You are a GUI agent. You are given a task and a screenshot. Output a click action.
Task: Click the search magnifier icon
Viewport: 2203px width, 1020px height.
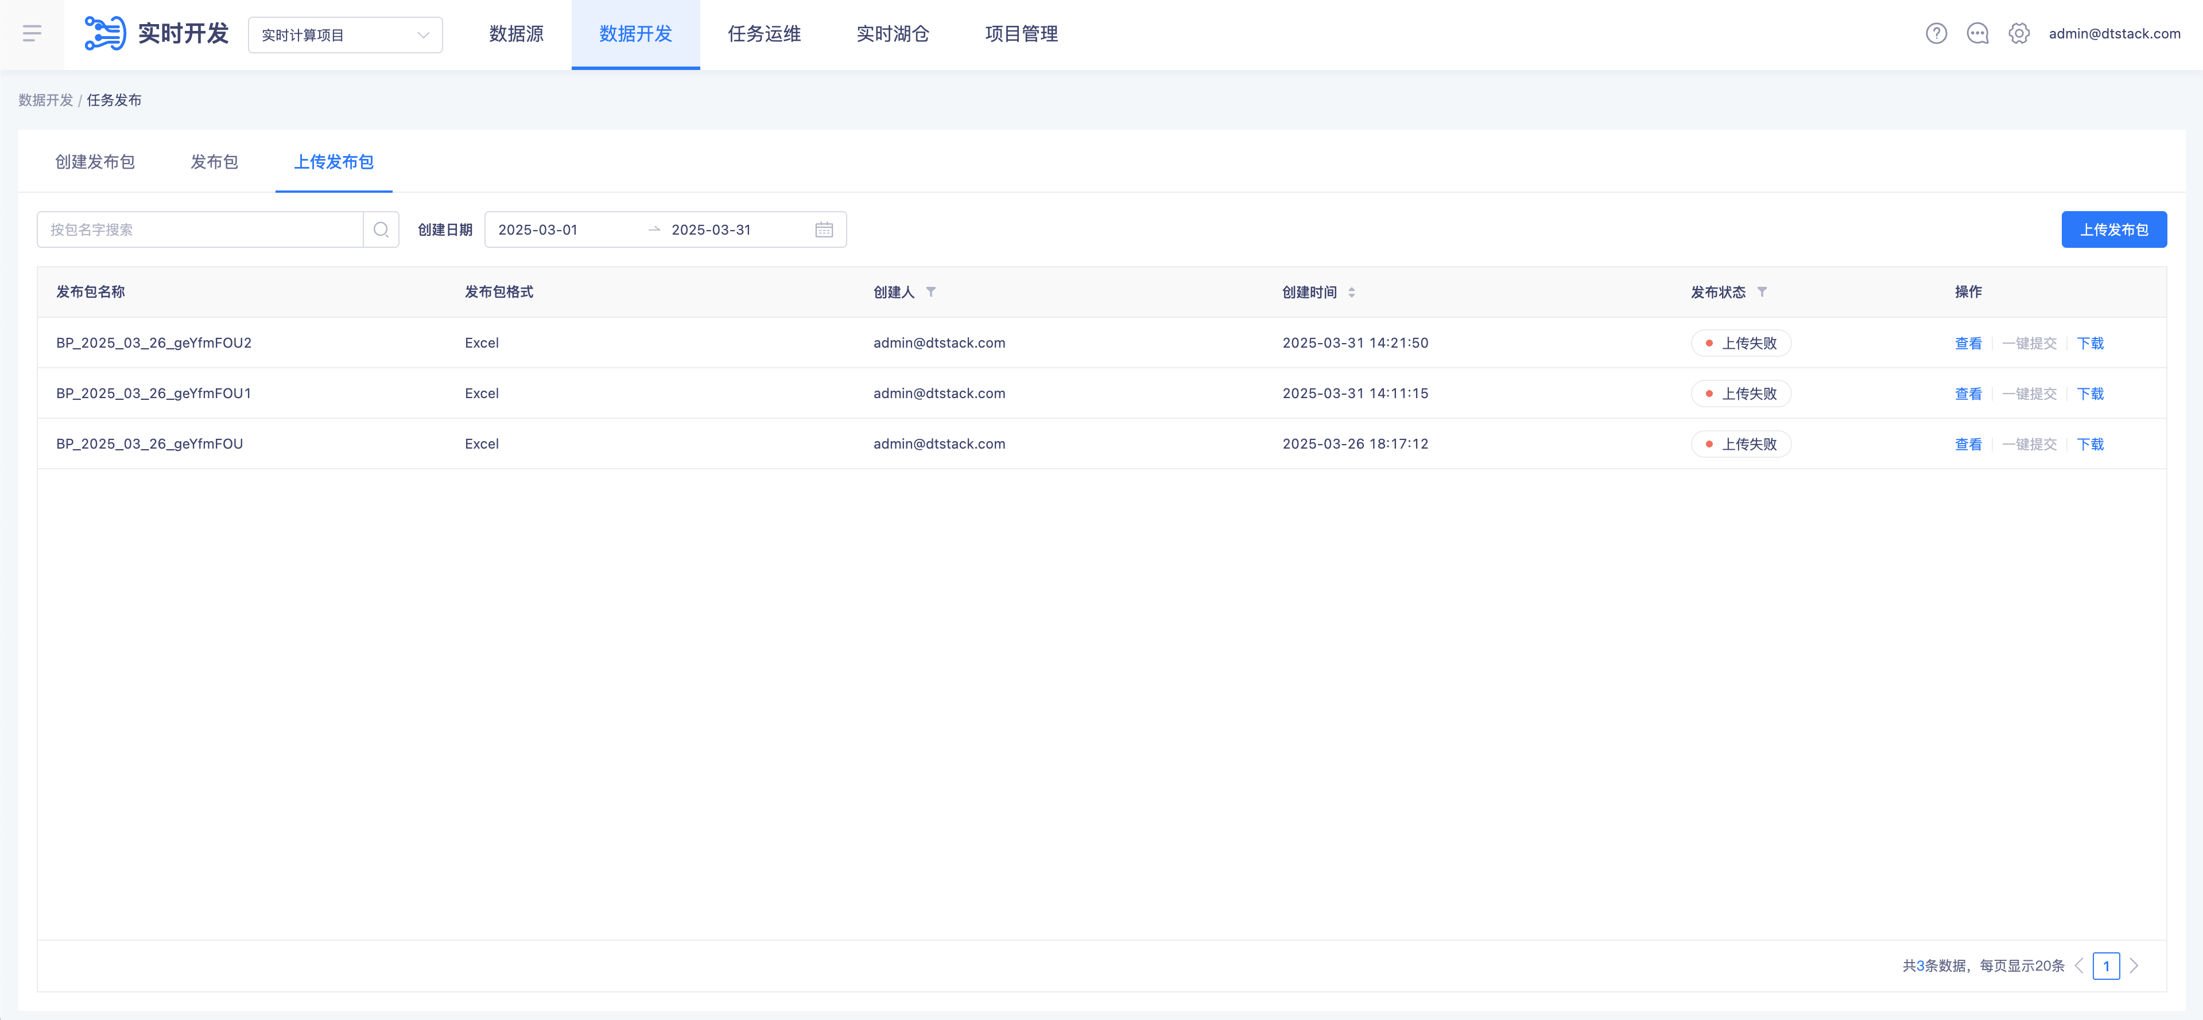point(381,229)
